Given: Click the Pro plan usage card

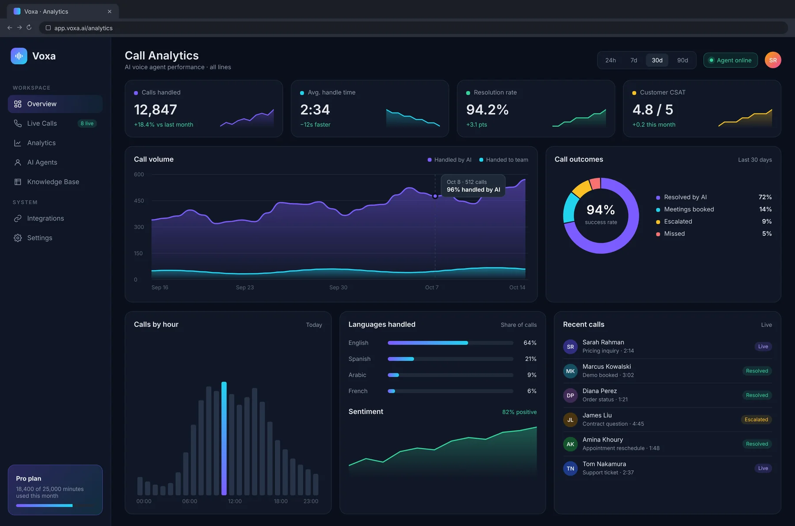Looking at the screenshot, I should coord(55,490).
